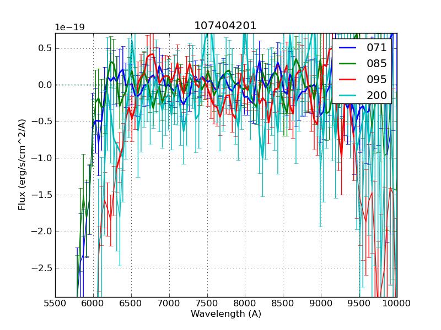Click the −2.5 y-axis tick label
441x330 pixels.
point(42,268)
